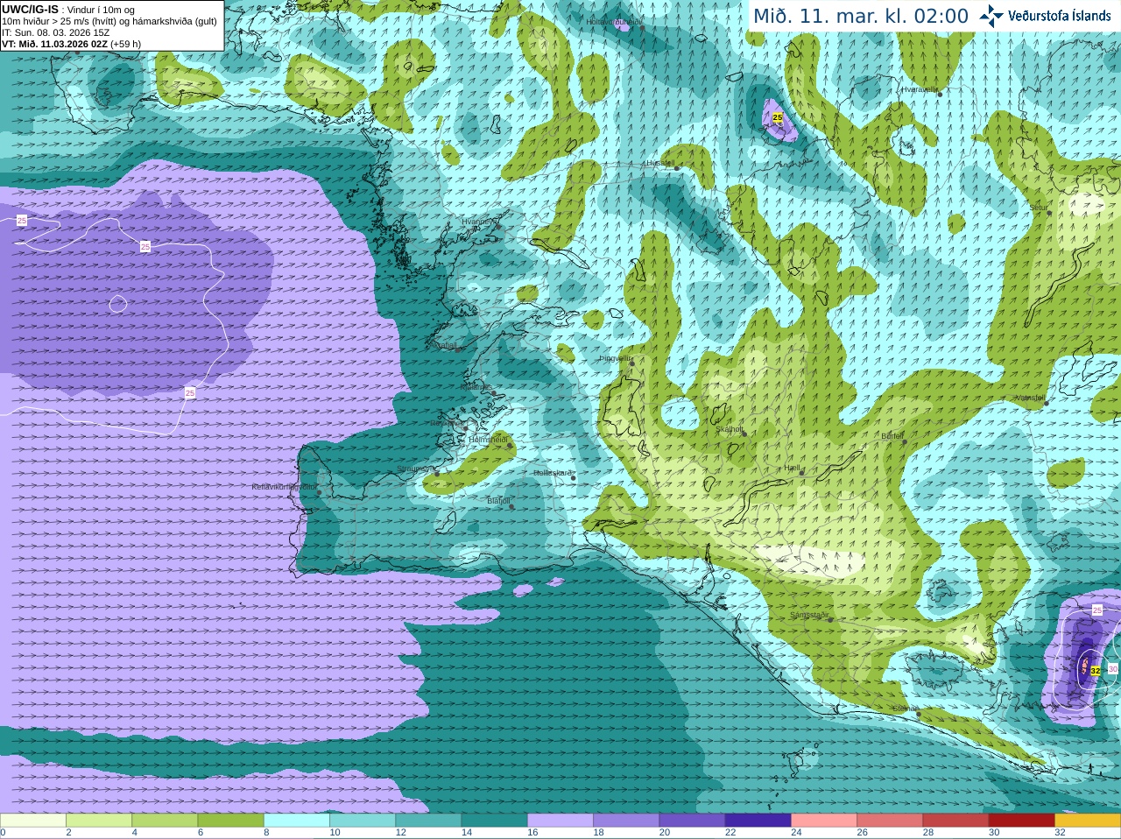The height and width of the screenshot is (839, 1121).
Task: Click the light turquoise 10–12 legend swatch
Action: coord(363,821)
